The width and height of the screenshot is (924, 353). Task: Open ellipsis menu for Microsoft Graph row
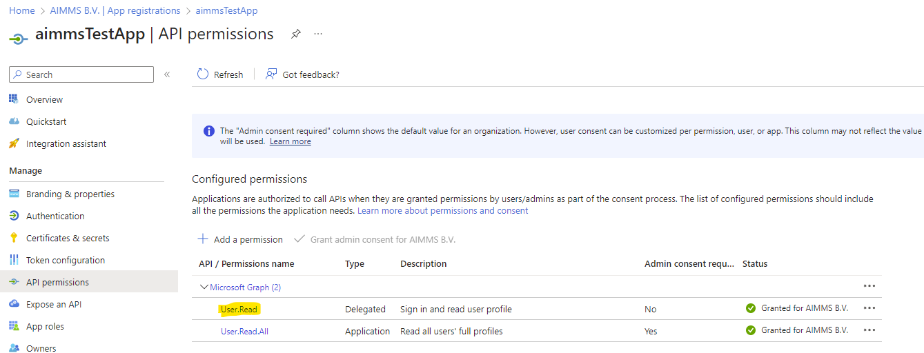pyautogui.click(x=869, y=286)
